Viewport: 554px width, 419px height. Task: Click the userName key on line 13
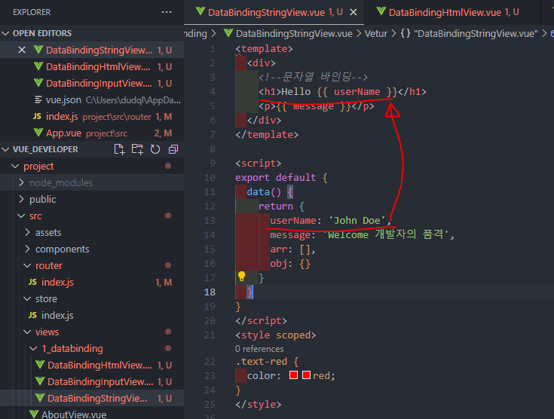(x=293, y=221)
